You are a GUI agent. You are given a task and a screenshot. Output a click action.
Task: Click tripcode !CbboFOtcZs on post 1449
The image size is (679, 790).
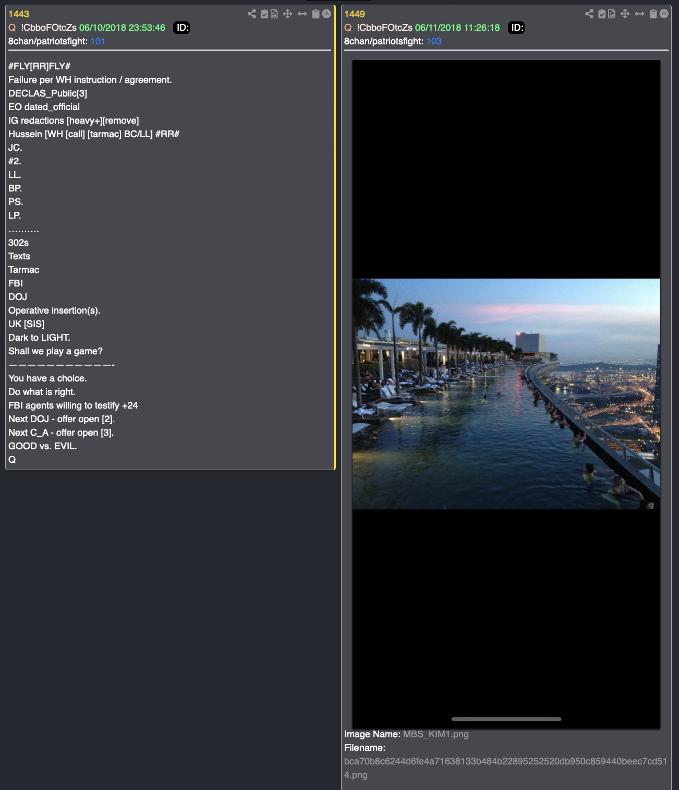tap(385, 28)
